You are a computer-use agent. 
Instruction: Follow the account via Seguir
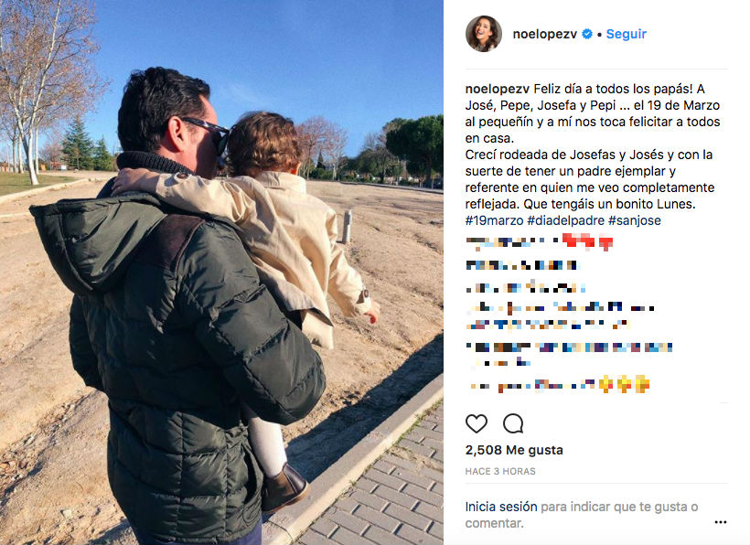(627, 34)
